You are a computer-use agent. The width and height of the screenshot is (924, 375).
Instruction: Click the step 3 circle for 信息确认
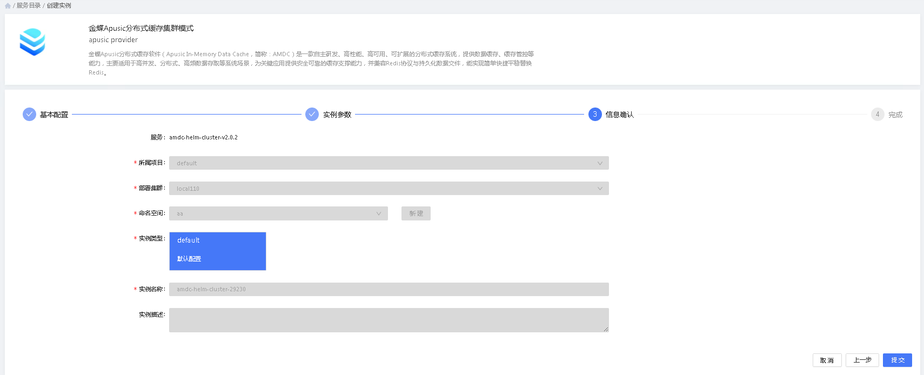[594, 115]
